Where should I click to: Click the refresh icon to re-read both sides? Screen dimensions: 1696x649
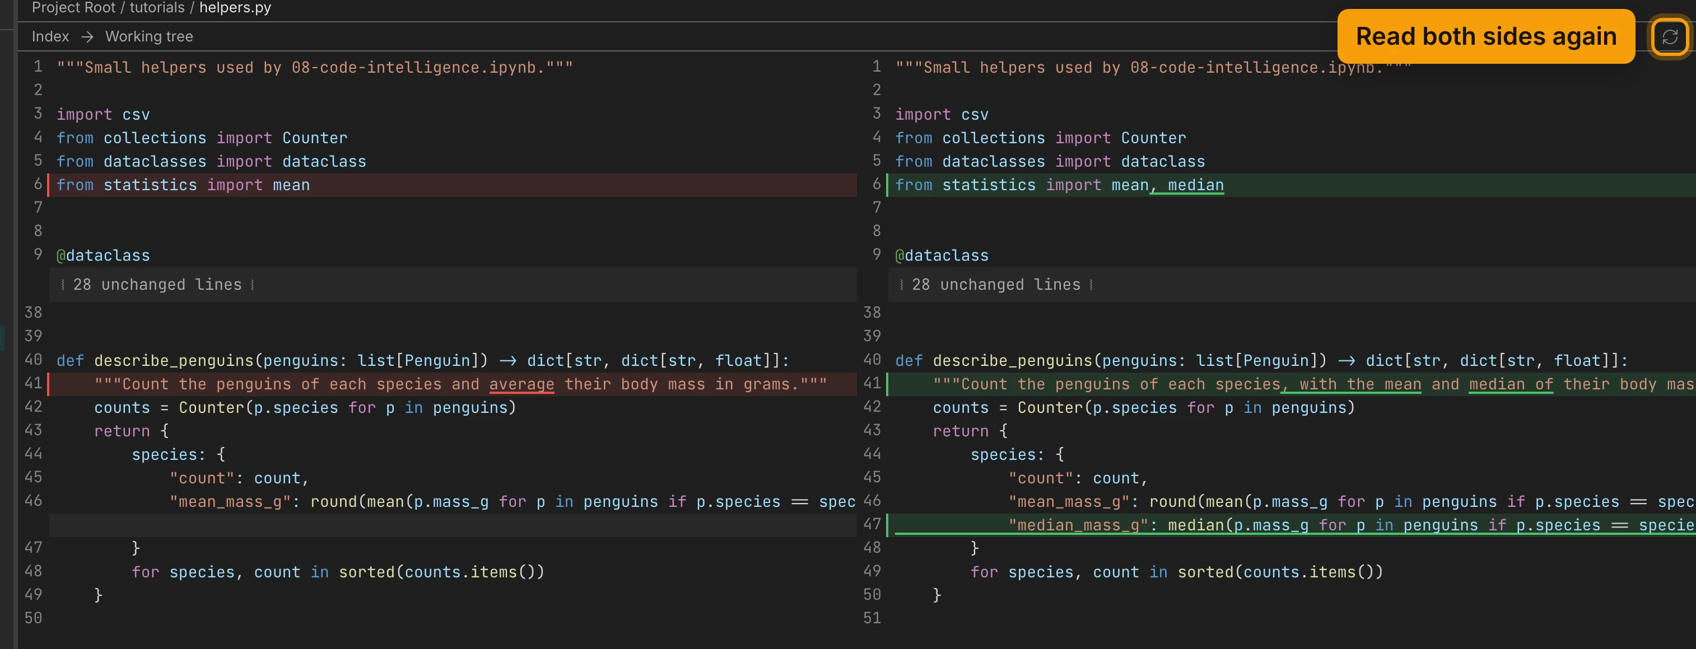(x=1670, y=37)
